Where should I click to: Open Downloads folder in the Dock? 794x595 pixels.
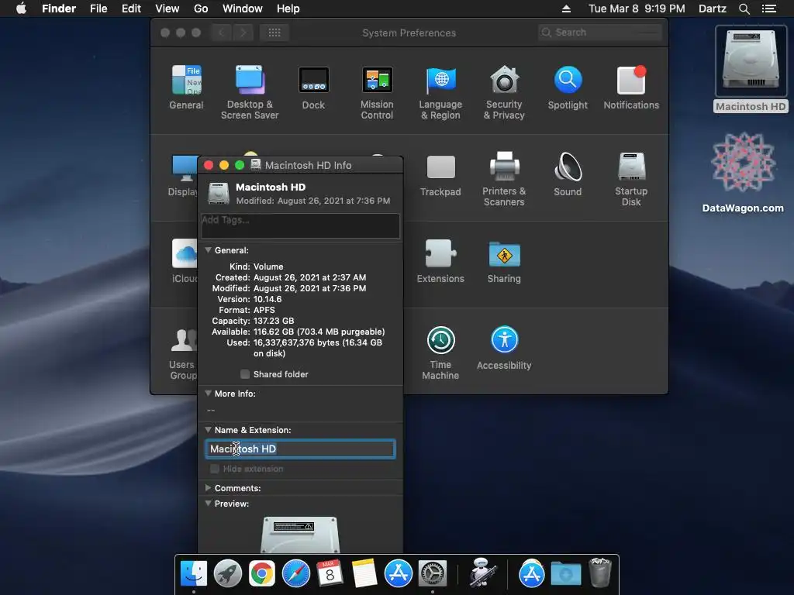pos(565,573)
